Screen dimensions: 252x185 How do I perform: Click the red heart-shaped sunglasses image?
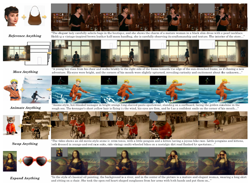[35, 161]
